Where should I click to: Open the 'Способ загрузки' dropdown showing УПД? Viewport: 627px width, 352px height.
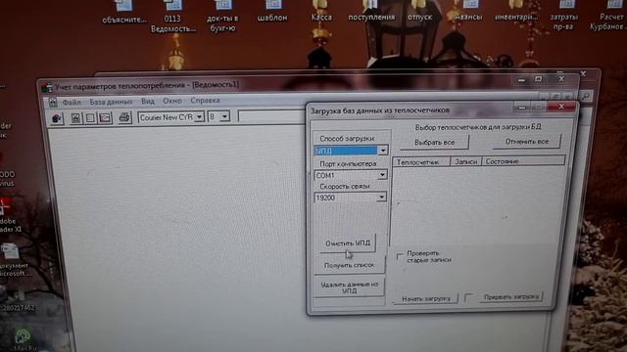click(x=383, y=151)
